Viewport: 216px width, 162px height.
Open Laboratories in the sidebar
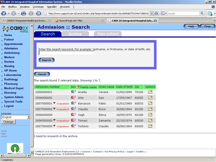pos(13,75)
